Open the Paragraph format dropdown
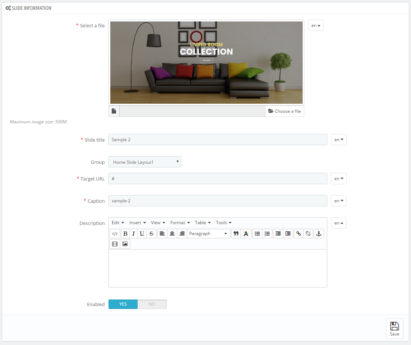This screenshot has height=345, width=411. pyautogui.click(x=208, y=234)
